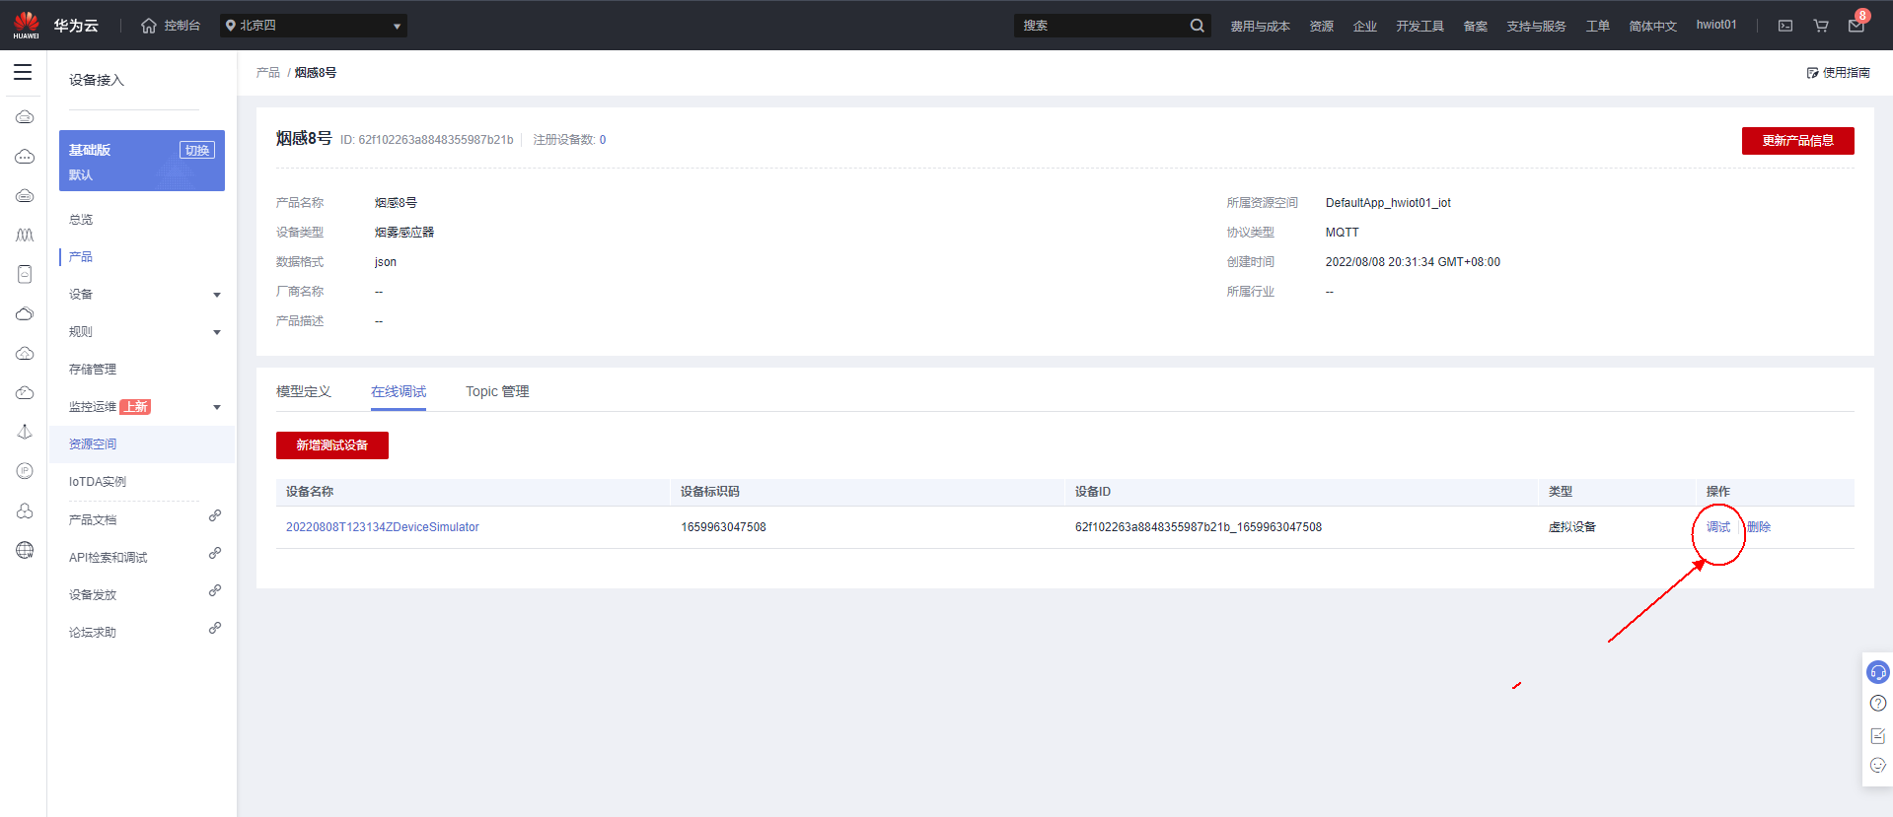This screenshot has width=1893, height=817.
Task: Open IoTDA实例 in the sidebar
Action: (98, 482)
